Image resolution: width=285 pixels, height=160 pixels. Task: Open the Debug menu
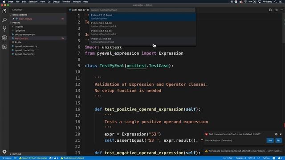click(x=56, y=2)
